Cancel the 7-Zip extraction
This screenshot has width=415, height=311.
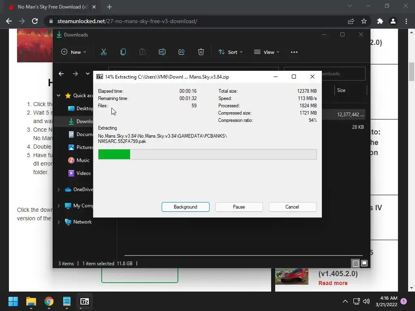click(293, 207)
